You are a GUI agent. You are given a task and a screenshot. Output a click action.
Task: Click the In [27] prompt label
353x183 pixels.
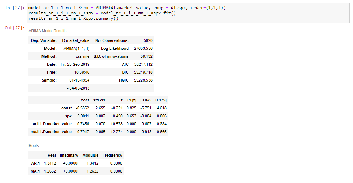click(x=15, y=8)
